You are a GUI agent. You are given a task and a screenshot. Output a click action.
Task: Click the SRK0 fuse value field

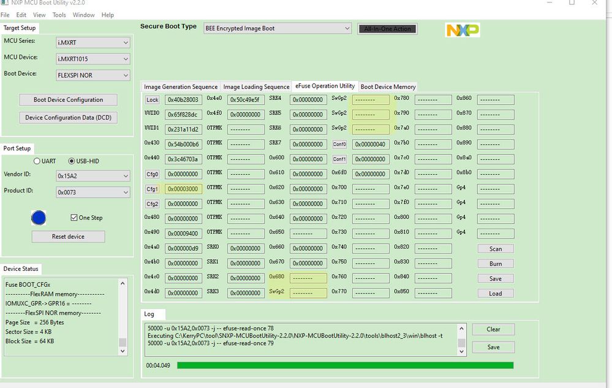pyautogui.click(x=246, y=248)
